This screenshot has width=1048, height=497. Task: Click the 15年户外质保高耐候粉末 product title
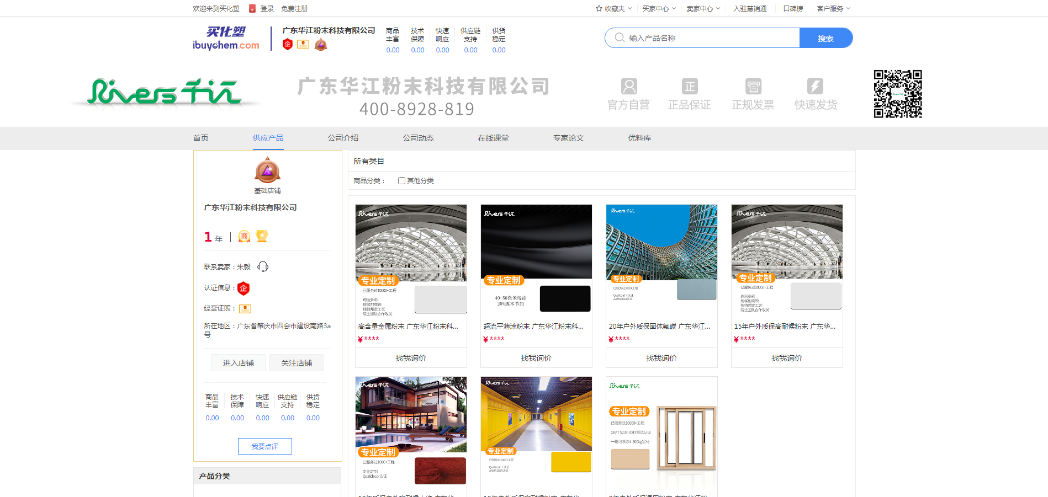point(785,327)
